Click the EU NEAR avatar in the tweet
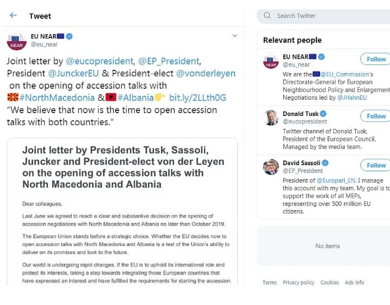This screenshot has width=390, height=305. click(16, 41)
